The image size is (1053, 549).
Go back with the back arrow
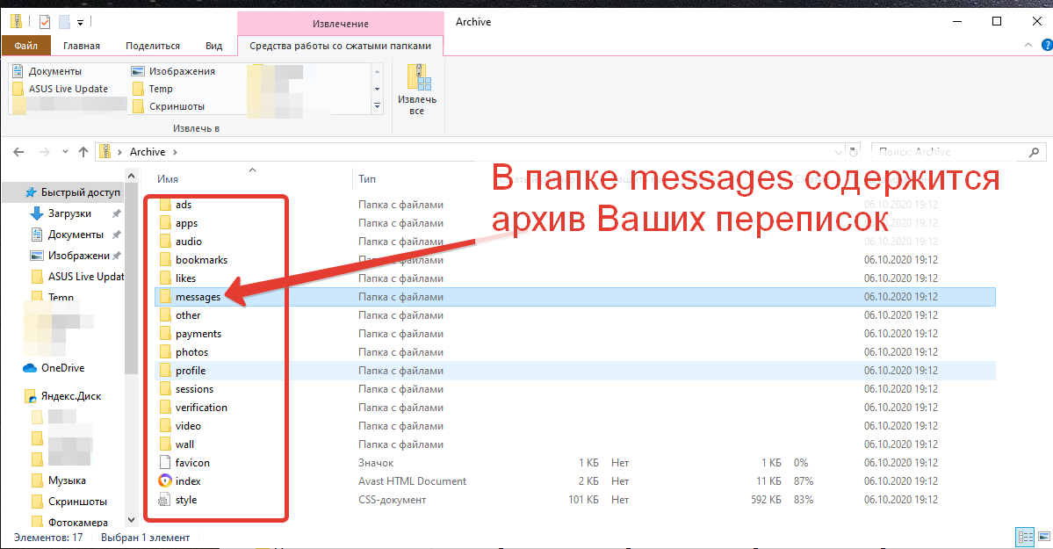[x=18, y=152]
